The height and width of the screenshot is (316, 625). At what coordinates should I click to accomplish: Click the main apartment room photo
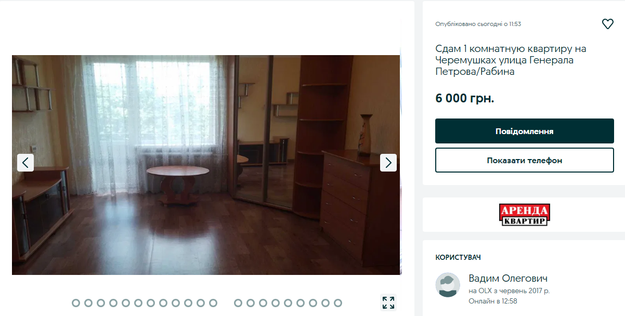[x=206, y=165]
